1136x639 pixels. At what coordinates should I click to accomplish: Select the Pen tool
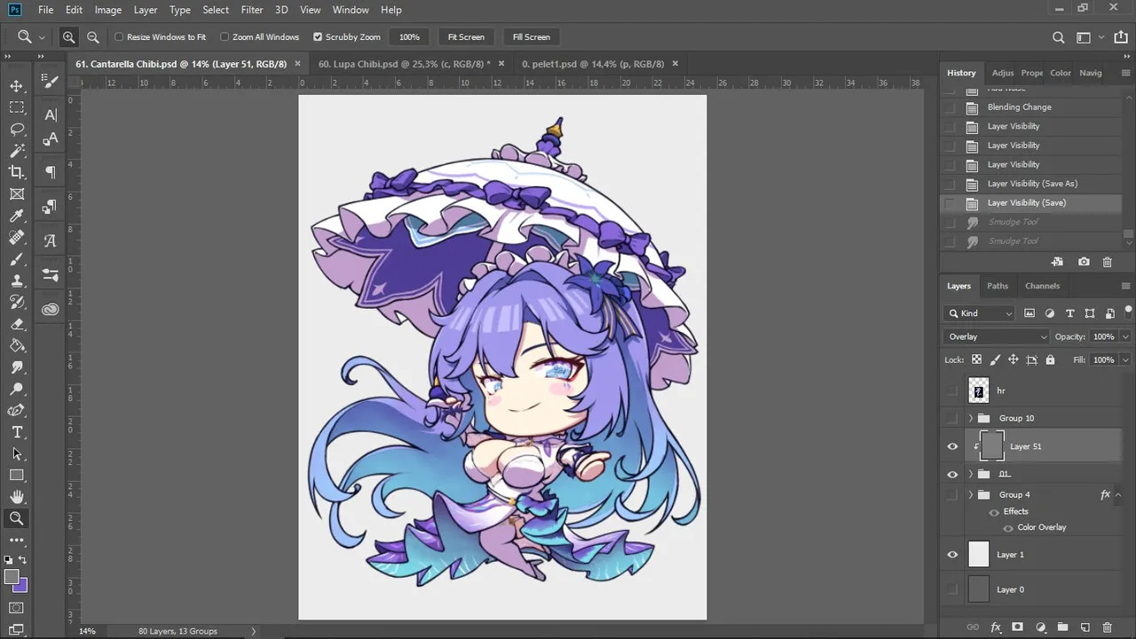tap(17, 410)
